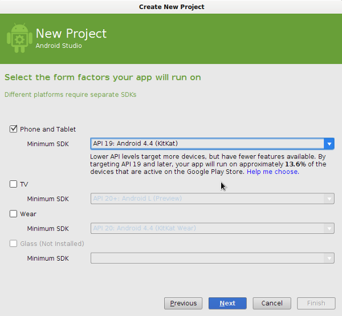Open the Phone and Tablet Minimum SDK dropdown arrow

329,144
